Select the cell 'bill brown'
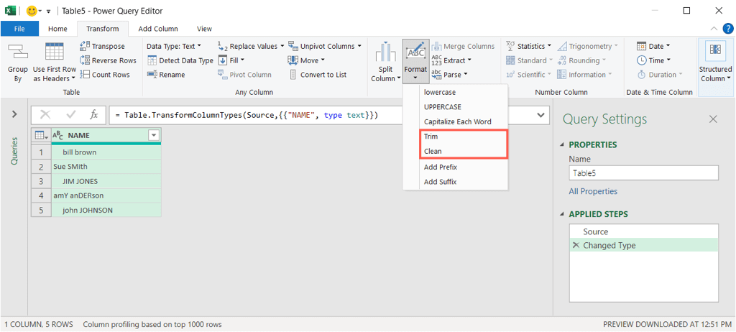Viewport: 736px width, 332px height. 106,152
